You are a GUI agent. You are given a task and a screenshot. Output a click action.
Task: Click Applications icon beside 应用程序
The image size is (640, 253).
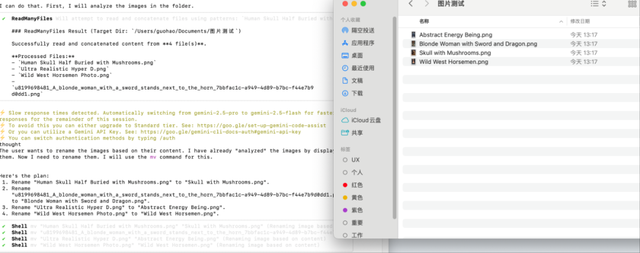(x=345, y=43)
